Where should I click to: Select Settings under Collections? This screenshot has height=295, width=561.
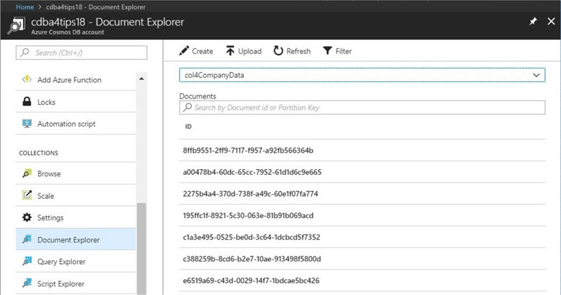click(x=76, y=218)
